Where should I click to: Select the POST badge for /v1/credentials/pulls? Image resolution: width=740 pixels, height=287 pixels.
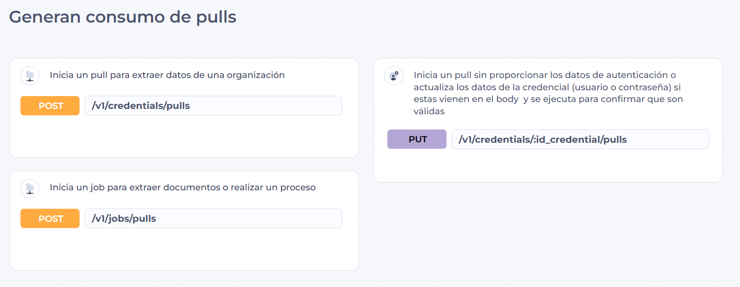[50, 105]
